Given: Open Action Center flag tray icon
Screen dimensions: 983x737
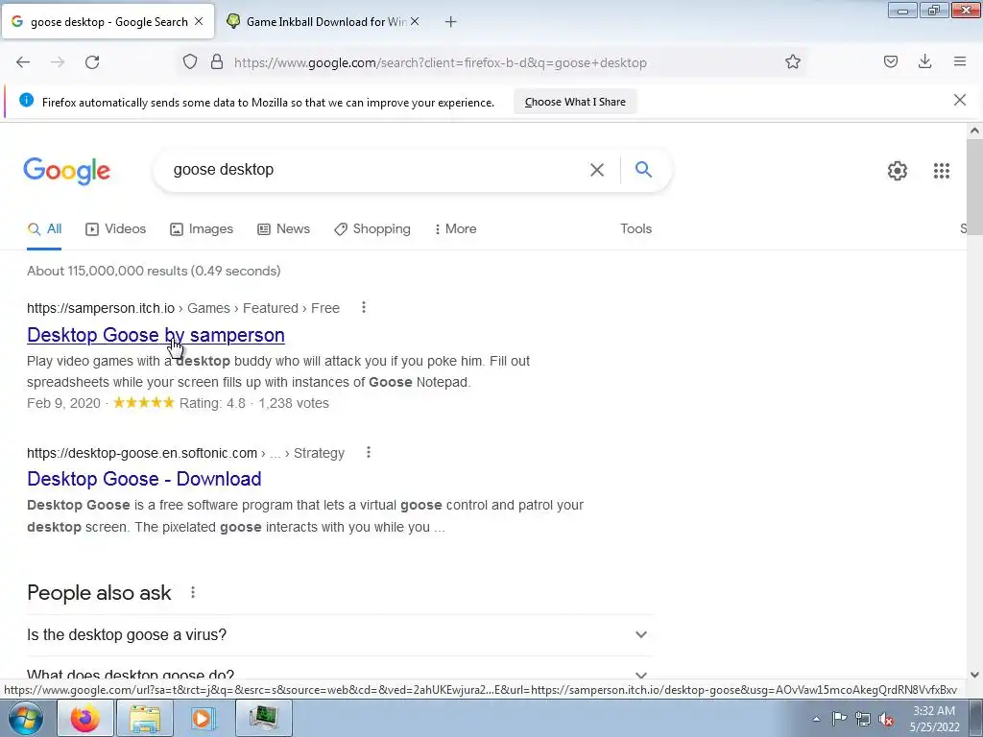Looking at the screenshot, I should click(x=839, y=718).
